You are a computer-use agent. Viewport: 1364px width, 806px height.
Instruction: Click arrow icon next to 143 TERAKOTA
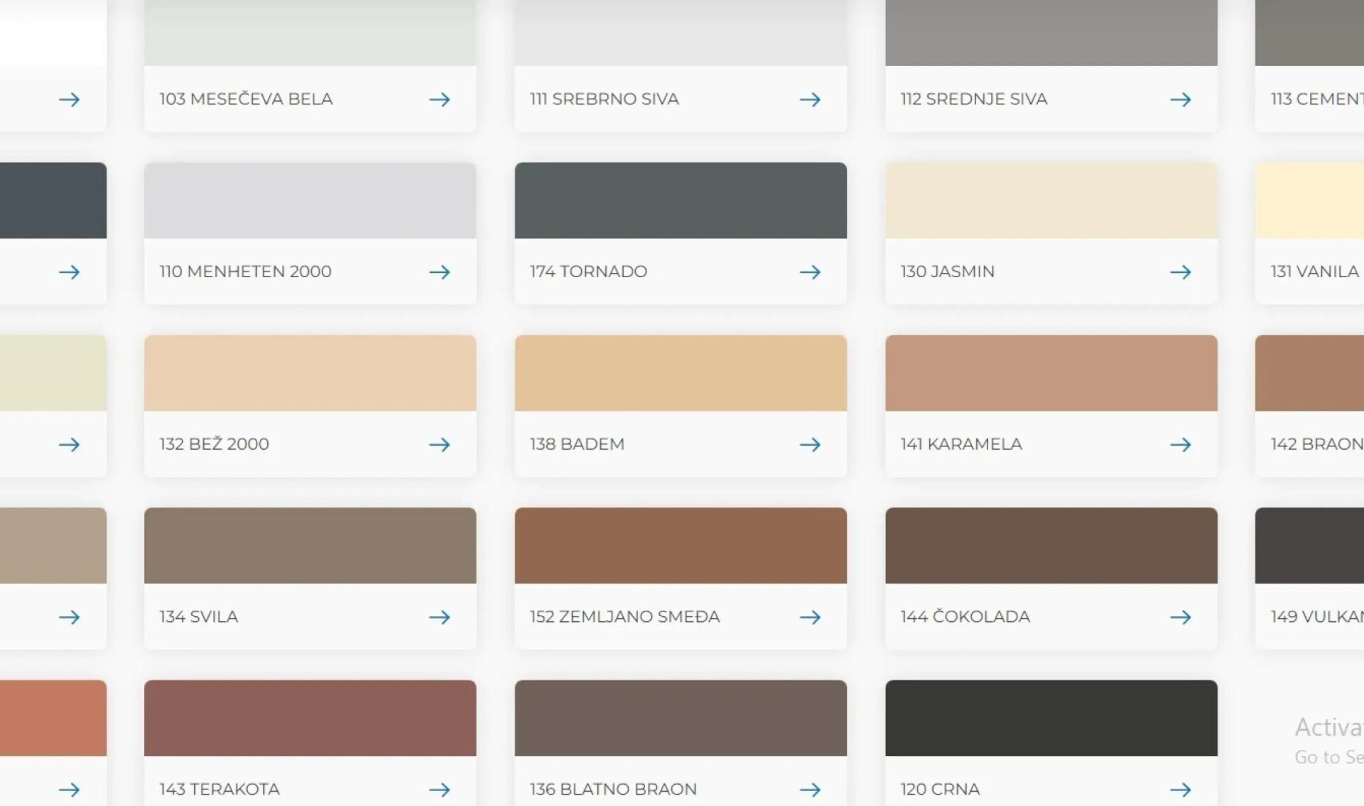(x=440, y=790)
